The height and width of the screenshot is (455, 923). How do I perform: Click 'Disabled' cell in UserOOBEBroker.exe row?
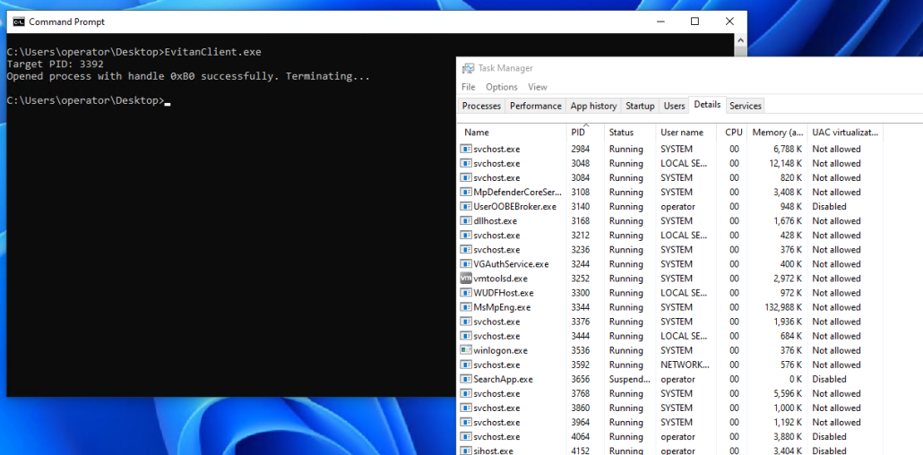click(x=830, y=207)
